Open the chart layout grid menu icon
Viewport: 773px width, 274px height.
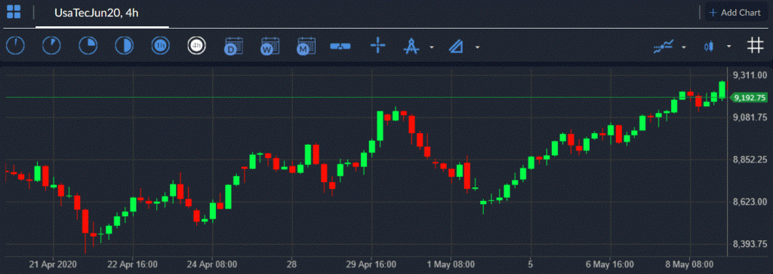pyautogui.click(x=14, y=12)
